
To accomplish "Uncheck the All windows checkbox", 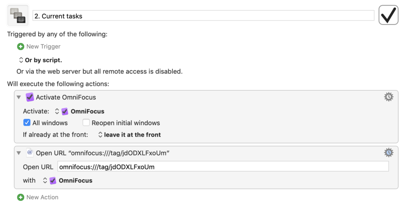I will click(x=27, y=123).
